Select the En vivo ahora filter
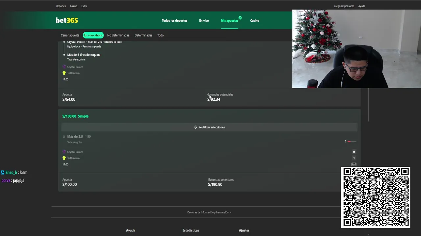The width and height of the screenshot is (421, 236). click(93, 35)
